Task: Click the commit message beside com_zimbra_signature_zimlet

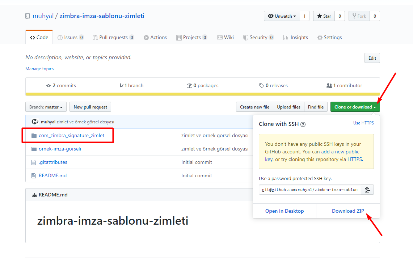Action: [215, 136]
